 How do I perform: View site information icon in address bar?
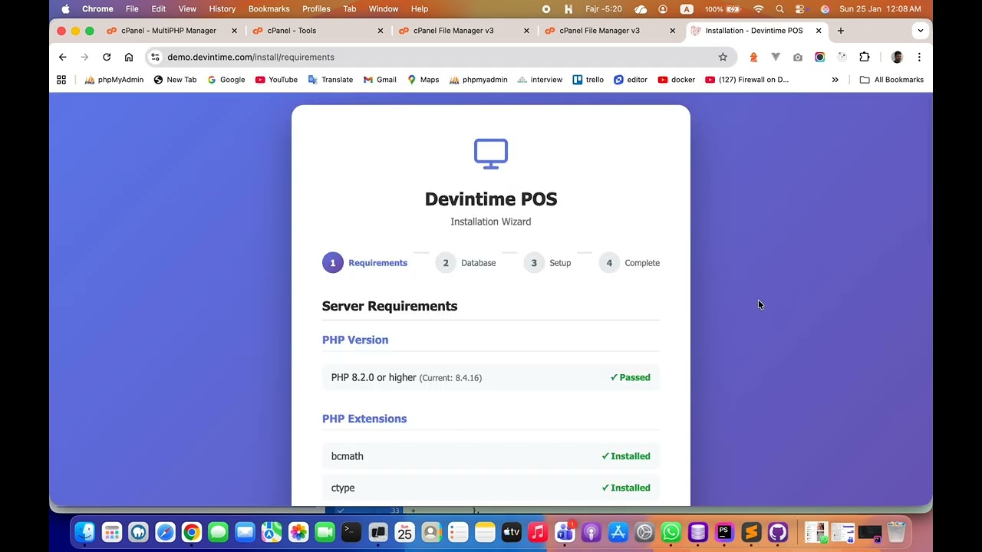pos(155,57)
